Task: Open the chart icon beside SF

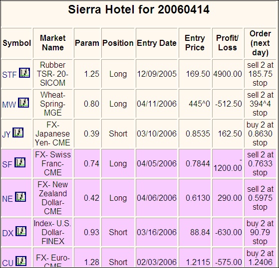Action: [x=20, y=162]
